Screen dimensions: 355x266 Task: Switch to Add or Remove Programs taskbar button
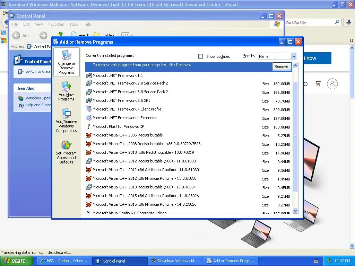pyautogui.click(x=231, y=261)
